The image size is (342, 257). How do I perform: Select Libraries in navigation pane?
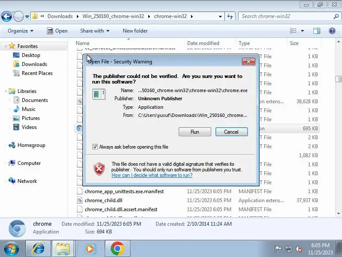pos(27,91)
